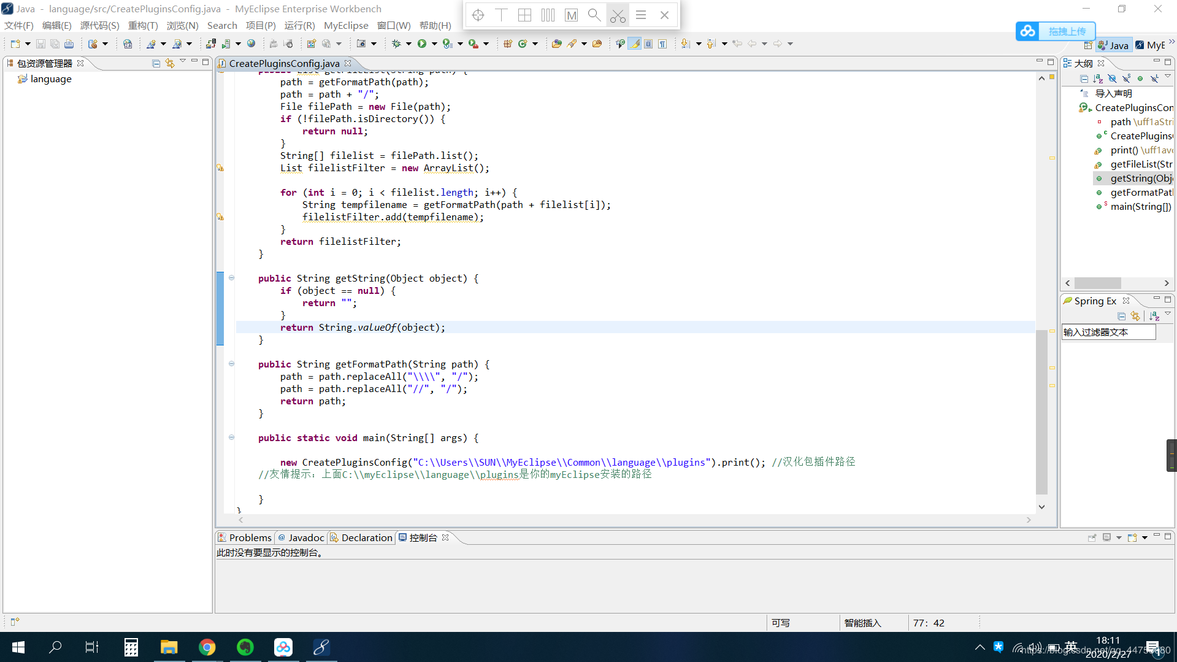The height and width of the screenshot is (662, 1177).
Task: Click Open Console icon
Action: pos(1132,537)
